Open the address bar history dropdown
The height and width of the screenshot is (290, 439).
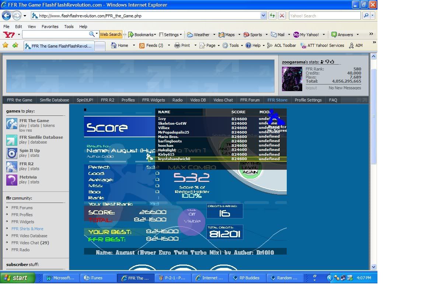coord(263,16)
